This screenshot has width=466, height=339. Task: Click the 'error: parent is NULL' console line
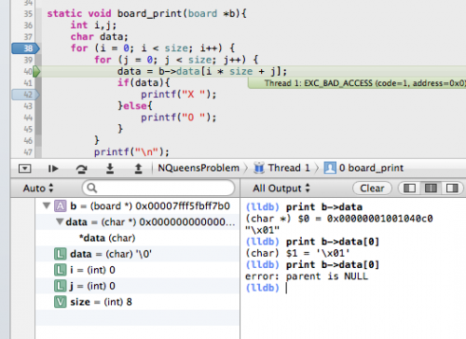(307, 276)
